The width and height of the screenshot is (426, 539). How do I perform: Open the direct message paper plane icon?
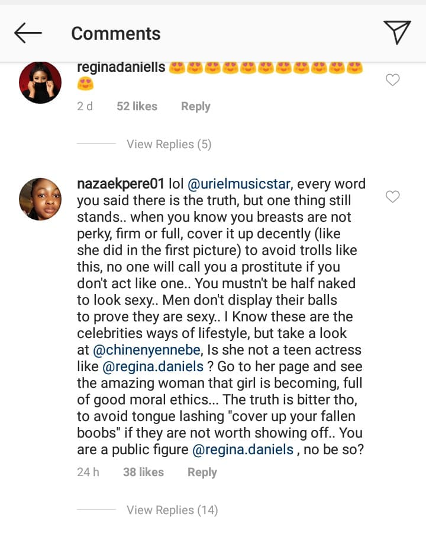(x=397, y=32)
